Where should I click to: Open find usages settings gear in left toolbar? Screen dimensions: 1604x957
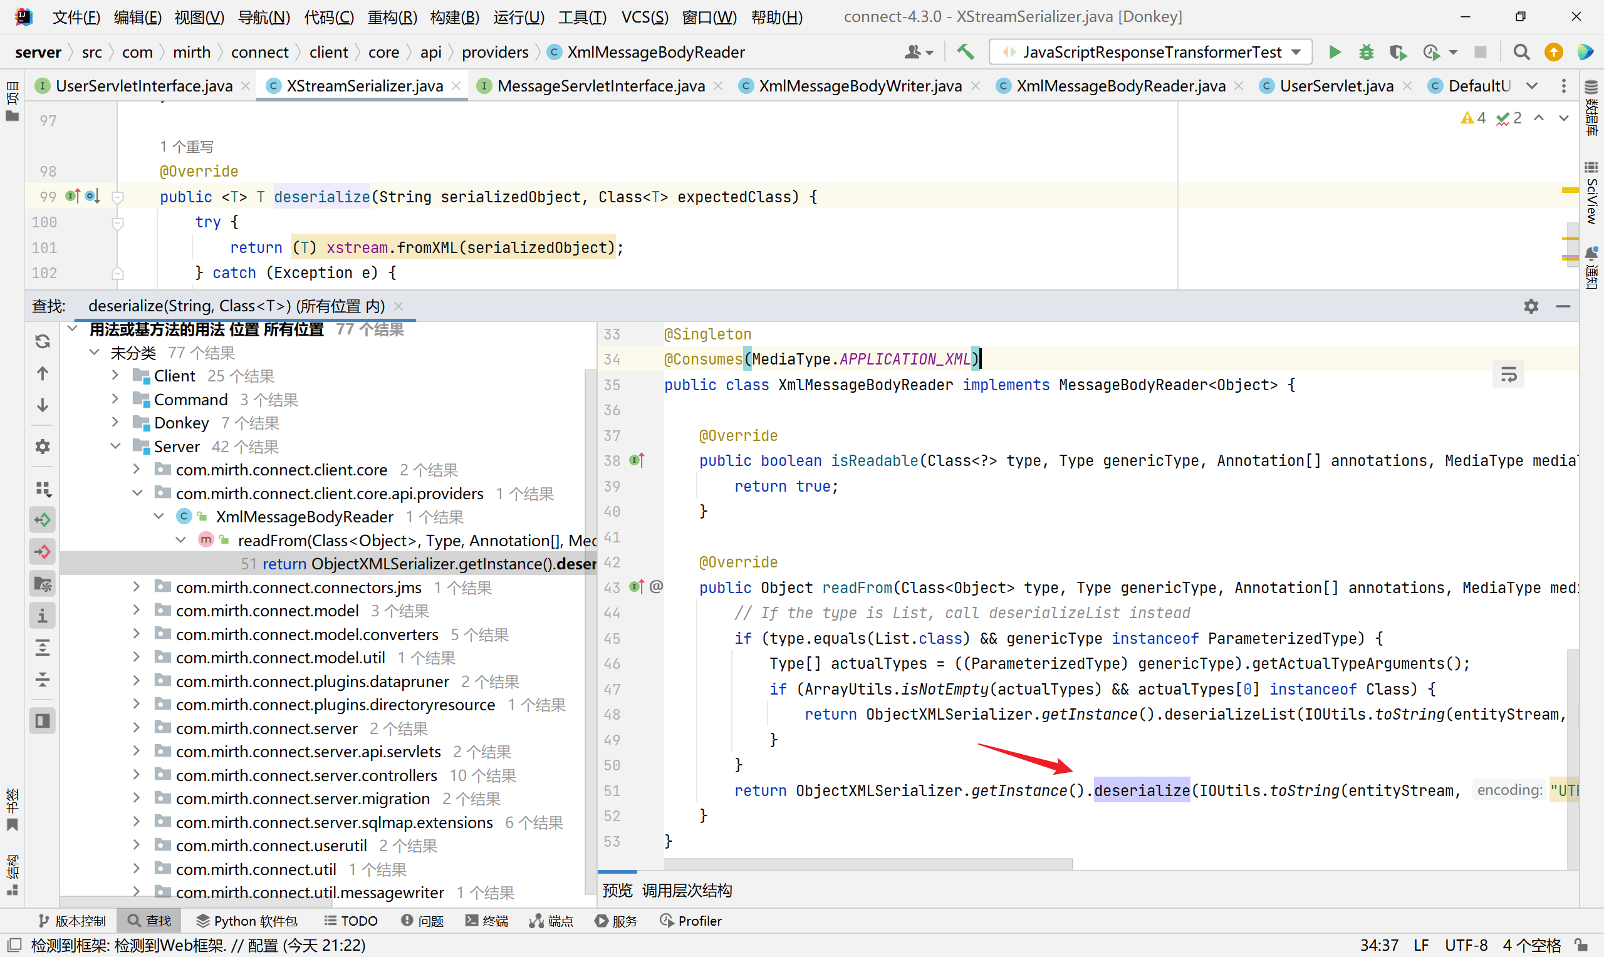[x=43, y=447]
